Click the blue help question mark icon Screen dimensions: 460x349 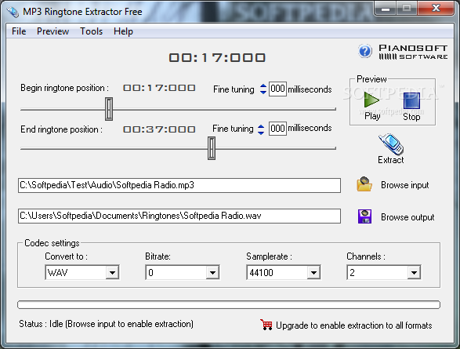(365, 51)
